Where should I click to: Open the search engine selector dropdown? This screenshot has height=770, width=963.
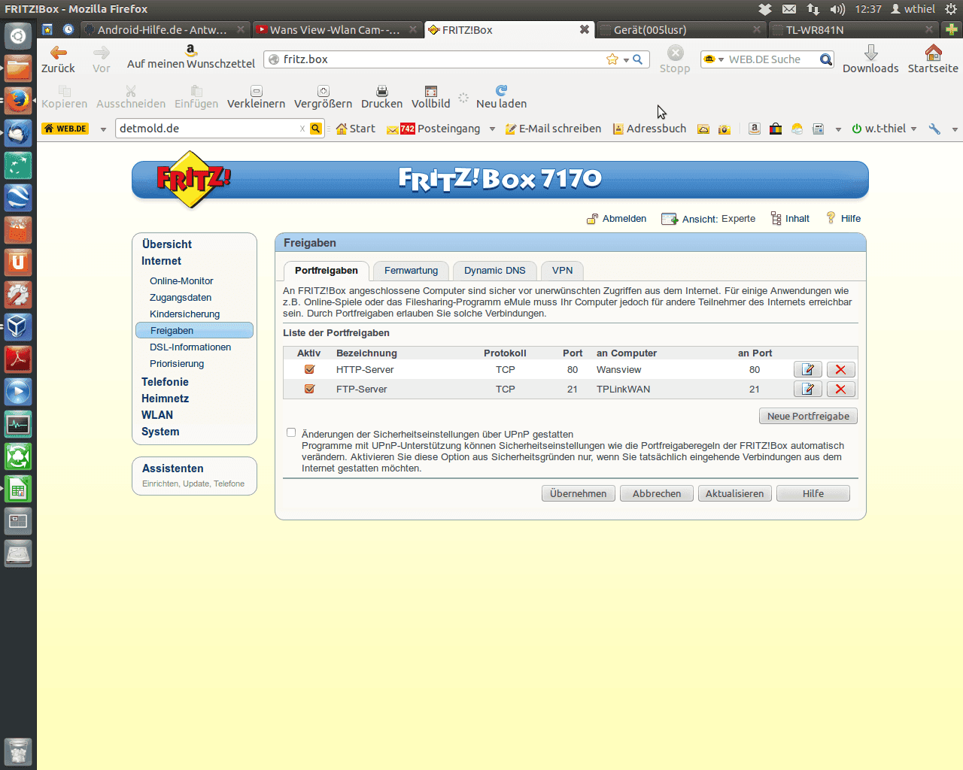[x=721, y=59]
